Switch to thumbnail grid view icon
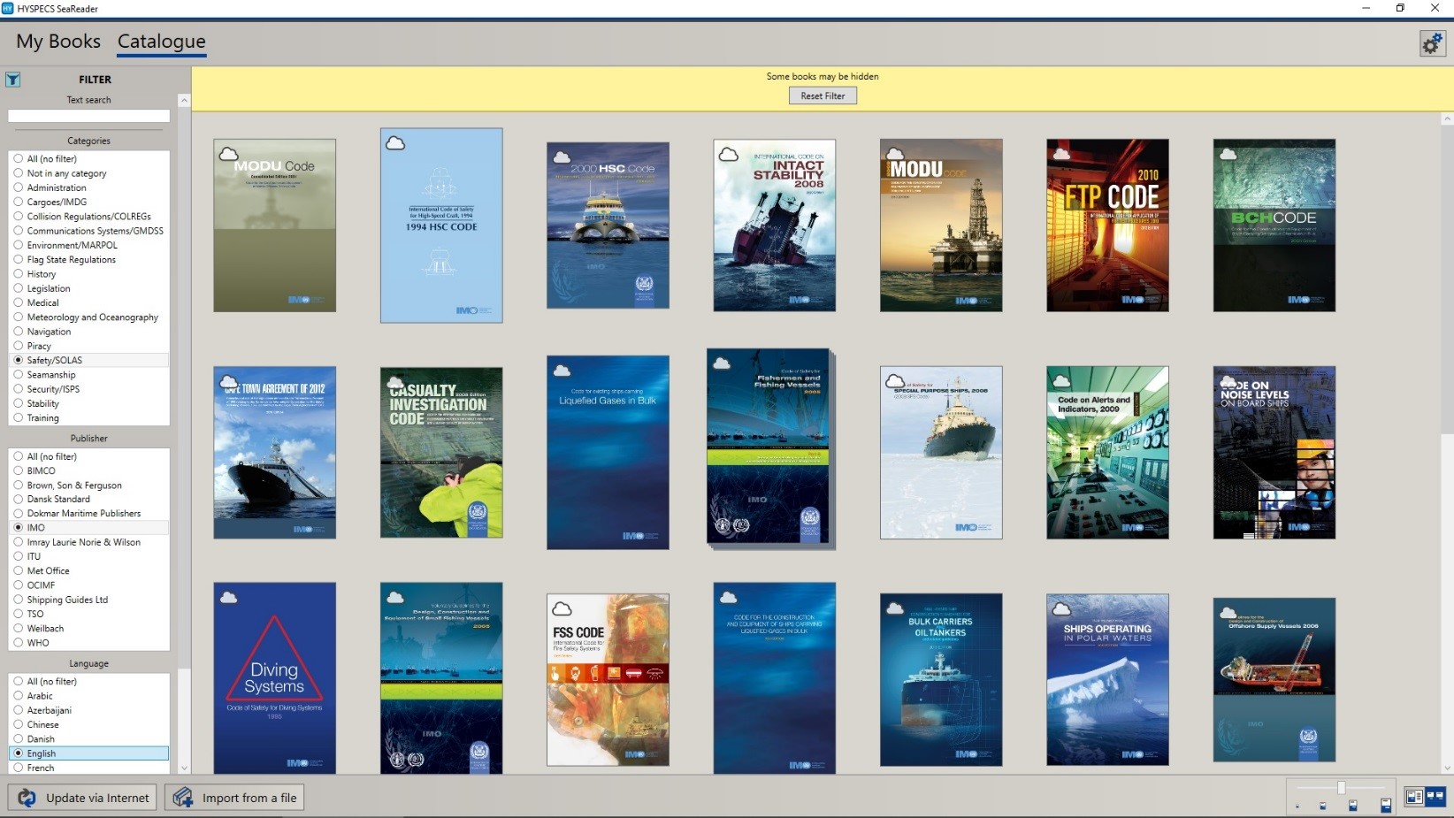 1435,797
